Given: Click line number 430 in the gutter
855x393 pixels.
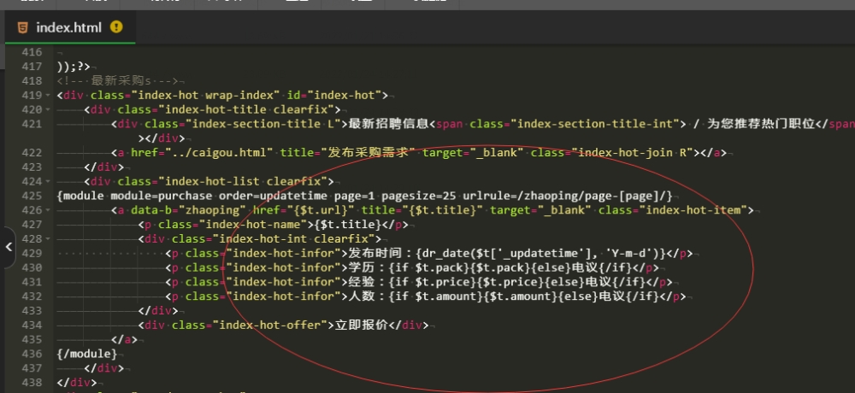Looking at the screenshot, I should click(32, 267).
